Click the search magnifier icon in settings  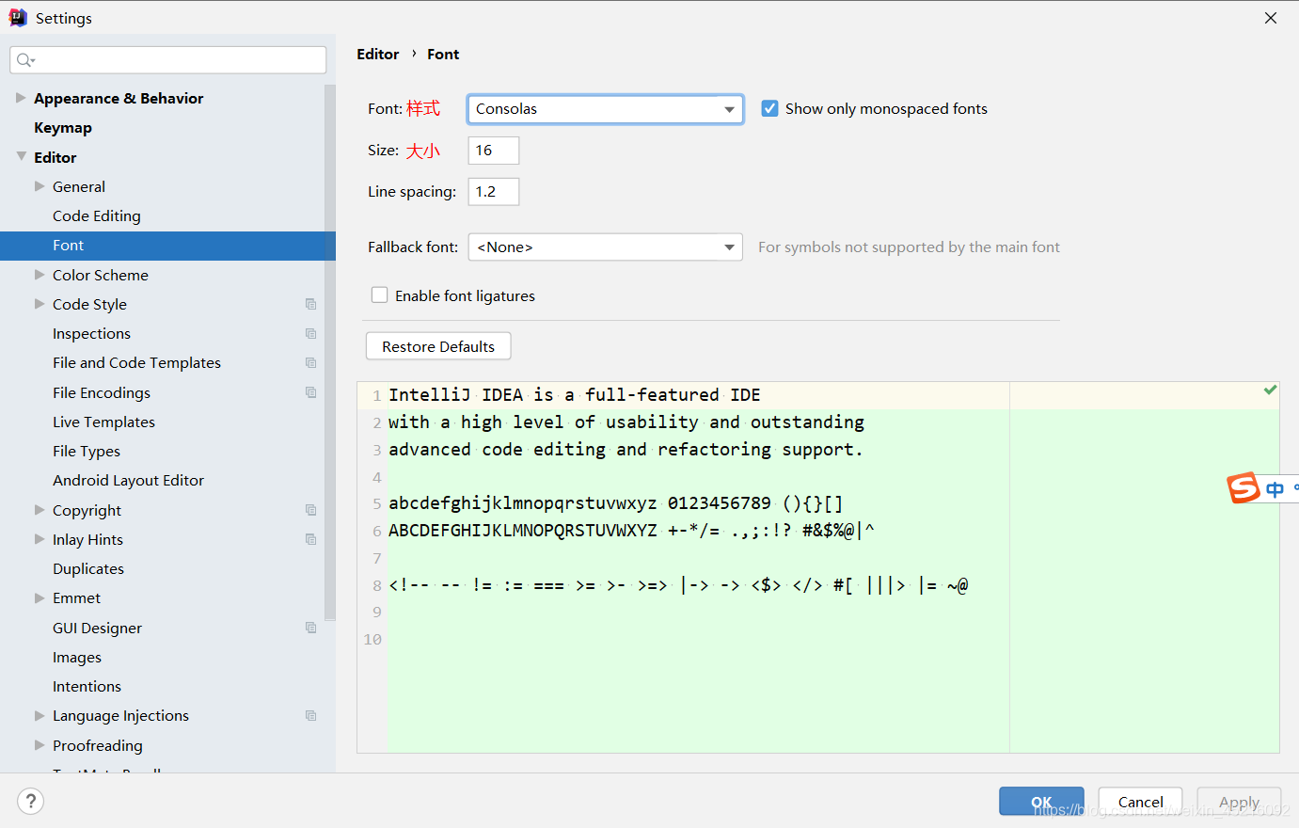coord(25,60)
